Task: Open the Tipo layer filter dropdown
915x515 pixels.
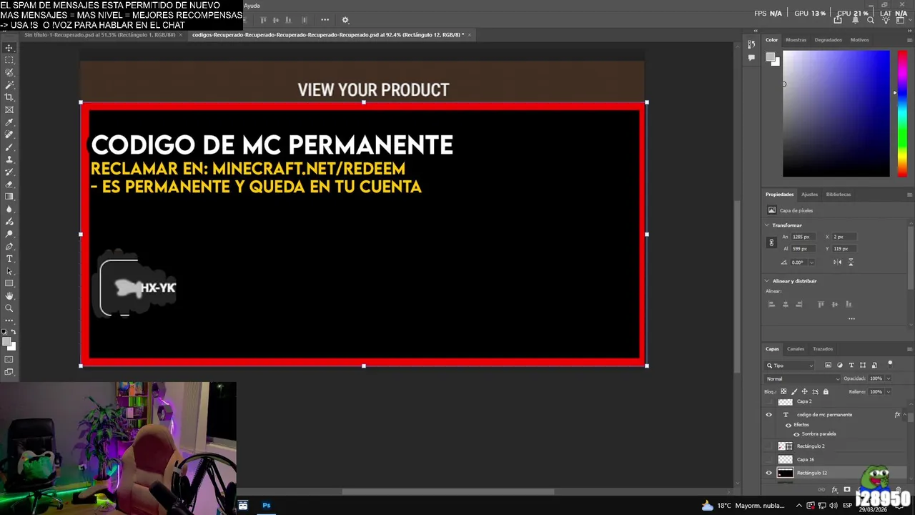Action: pyautogui.click(x=790, y=366)
